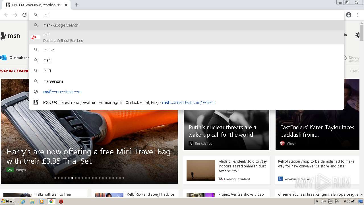Image resolution: width=364 pixels, height=205 pixels.
Task: Select the highlighted carousel dot
Action: (x=72, y=178)
